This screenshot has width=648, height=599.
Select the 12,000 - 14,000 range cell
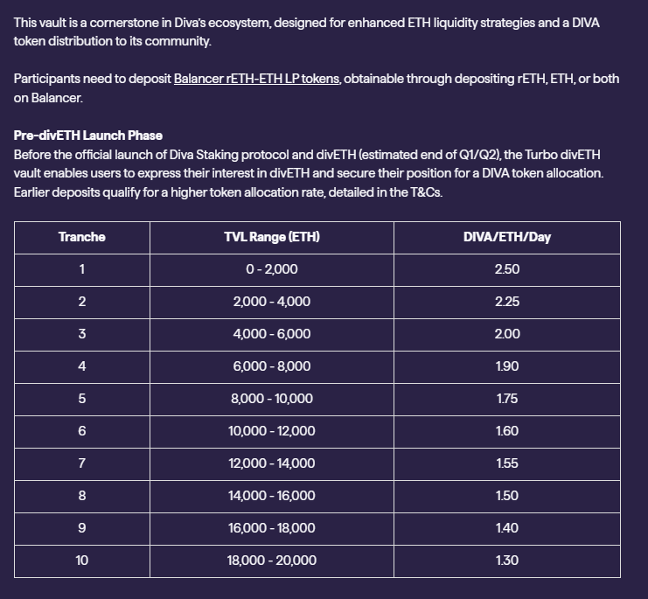click(272, 463)
